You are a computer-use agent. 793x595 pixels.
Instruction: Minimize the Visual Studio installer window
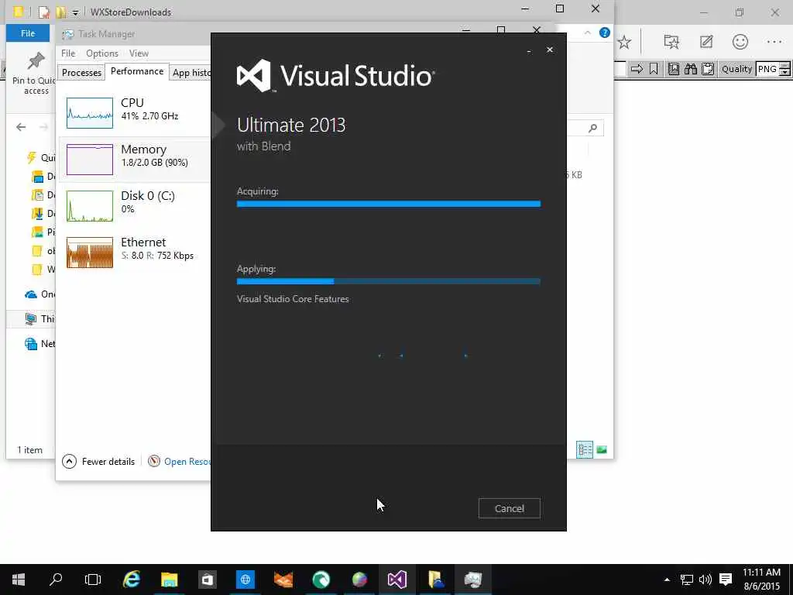pos(529,50)
